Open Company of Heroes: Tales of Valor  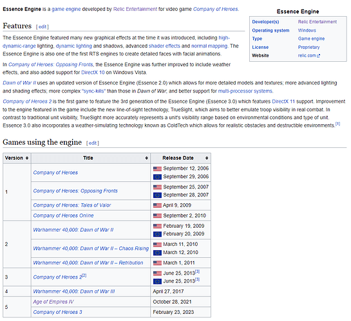(x=72, y=205)
